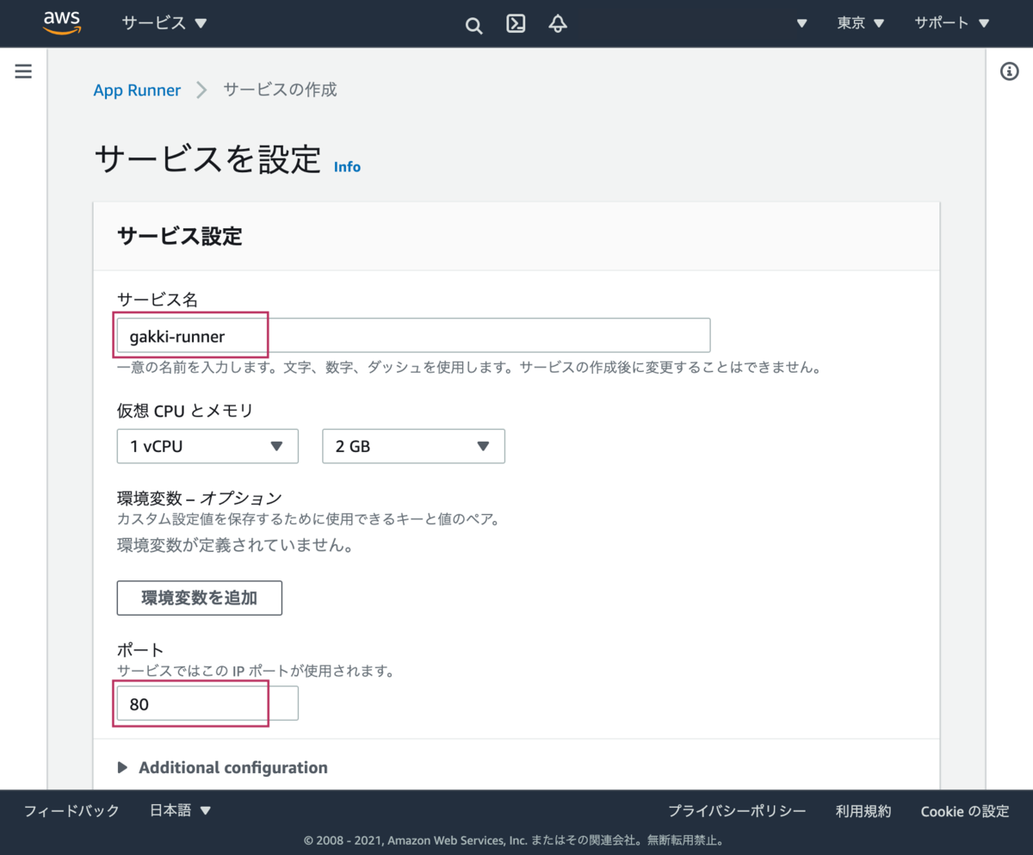Focus the サービス名 input field
Viewport: 1033px width, 855px height.
[x=413, y=336]
